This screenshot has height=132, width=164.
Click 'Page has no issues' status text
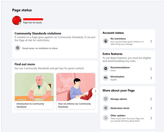coord(32,22)
